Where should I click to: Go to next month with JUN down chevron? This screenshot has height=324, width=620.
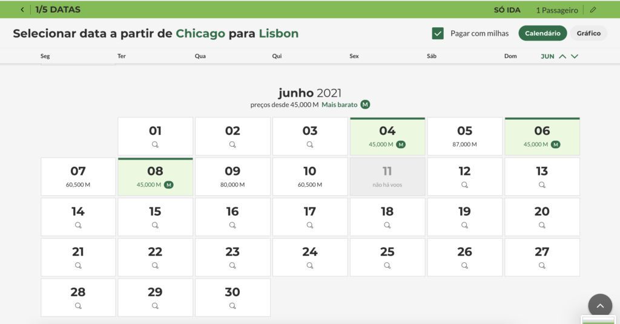pos(575,56)
